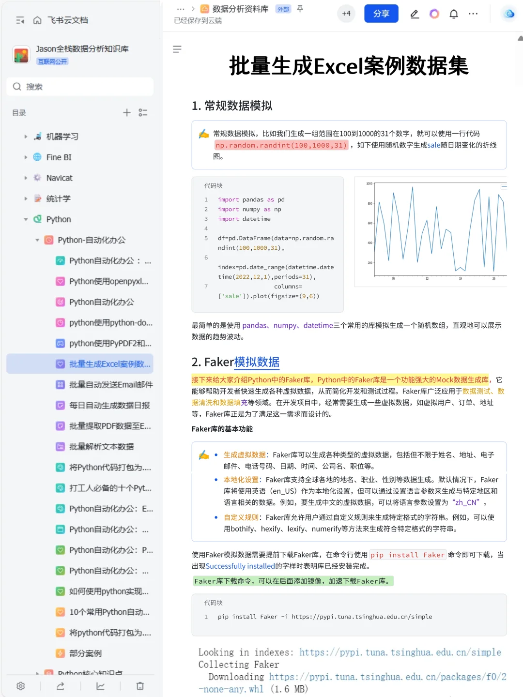Viewport: 523px width, 697px height.
Task: Expand the 机器学习 tree item
Action: [x=26, y=136]
